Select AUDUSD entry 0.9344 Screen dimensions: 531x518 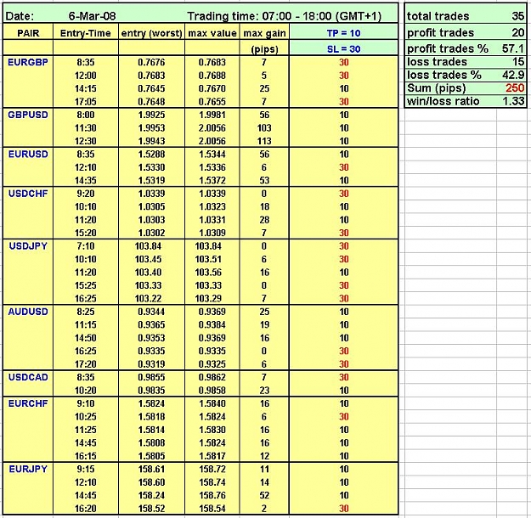151,312
